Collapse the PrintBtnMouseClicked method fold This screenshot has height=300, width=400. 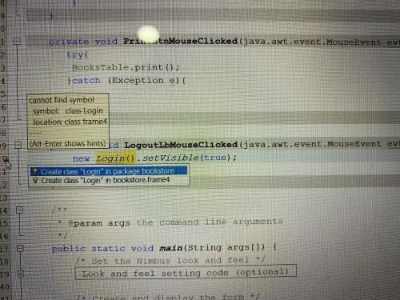[17, 42]
